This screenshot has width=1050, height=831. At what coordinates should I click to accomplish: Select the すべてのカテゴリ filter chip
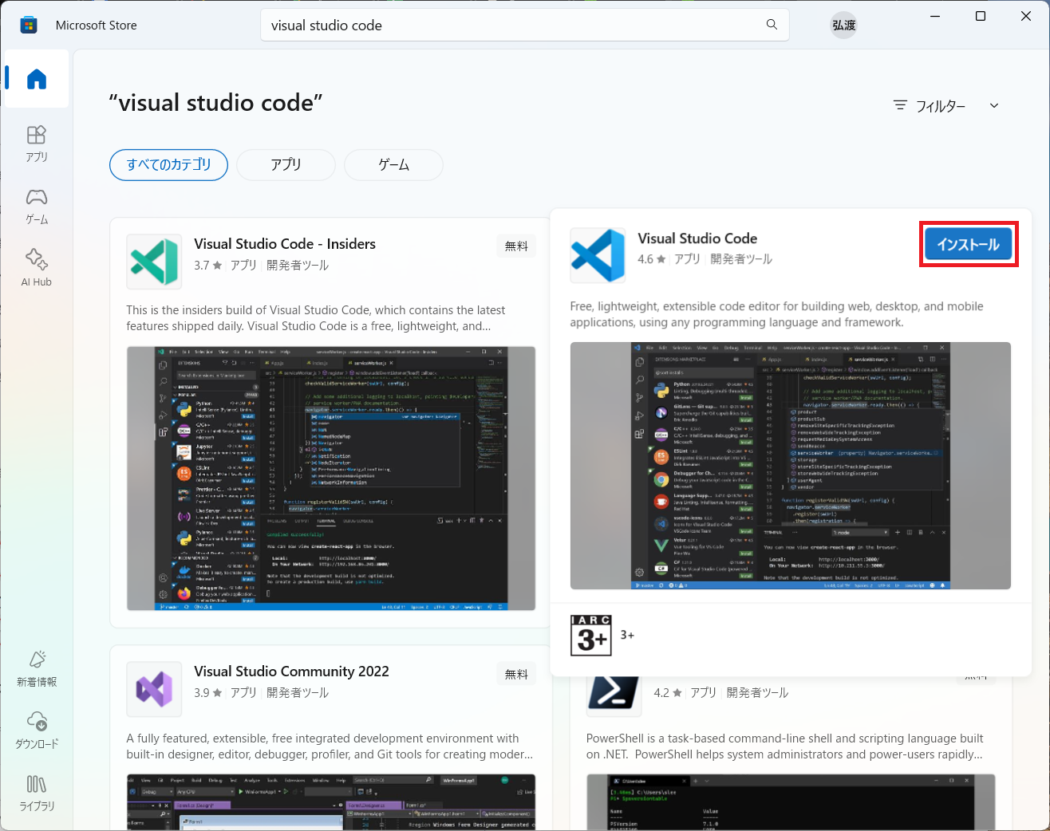tap(168, 164)
